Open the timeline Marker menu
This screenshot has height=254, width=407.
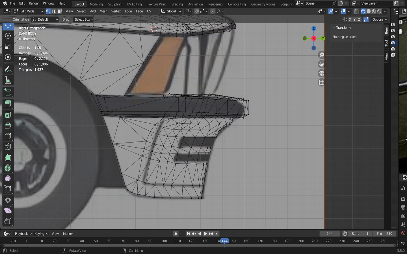pos(68,234)
